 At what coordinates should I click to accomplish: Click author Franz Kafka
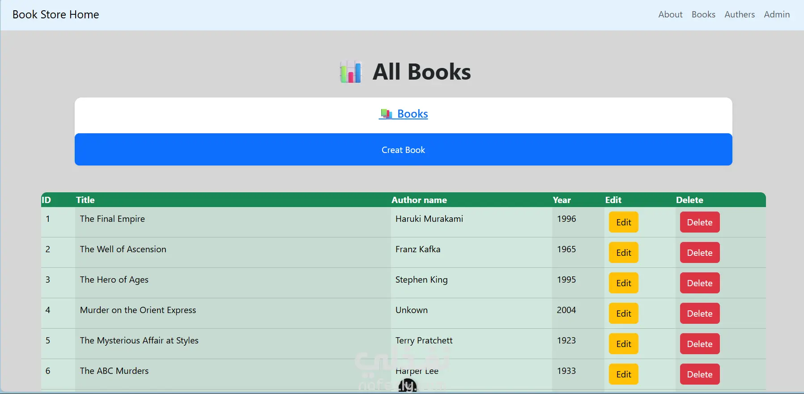(418, 249)
